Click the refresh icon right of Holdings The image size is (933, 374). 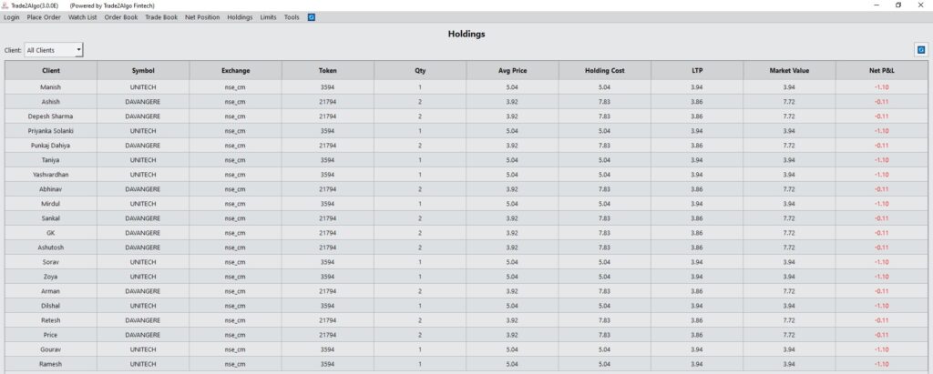pos(920,51)
